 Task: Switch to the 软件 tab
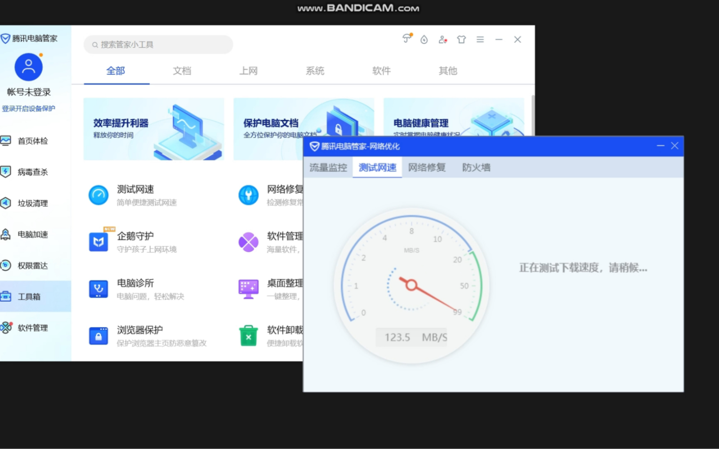[381, 71]
